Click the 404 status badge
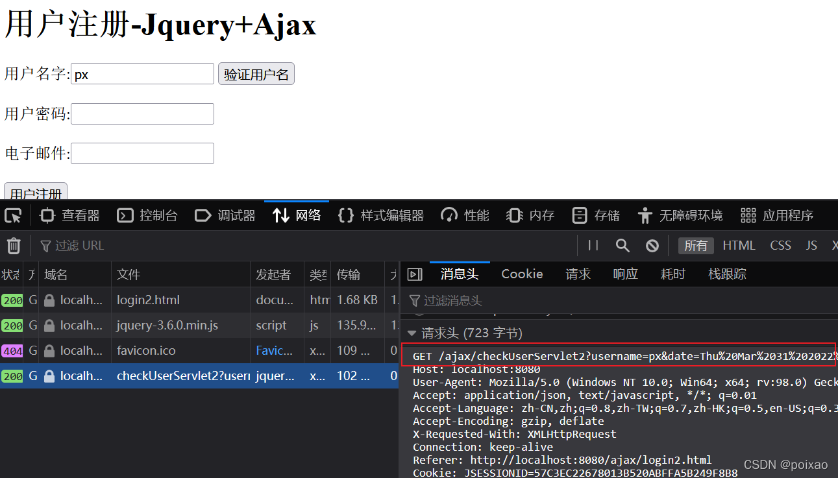 click(x=12, y=351)
